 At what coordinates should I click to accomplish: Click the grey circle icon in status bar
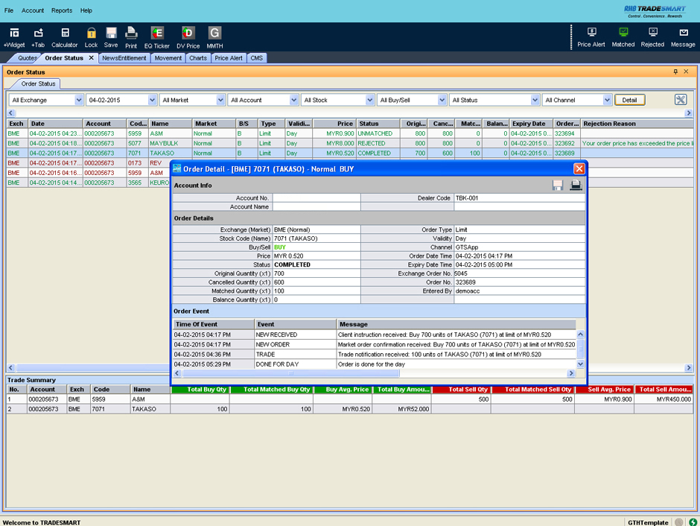coord(679,522)
